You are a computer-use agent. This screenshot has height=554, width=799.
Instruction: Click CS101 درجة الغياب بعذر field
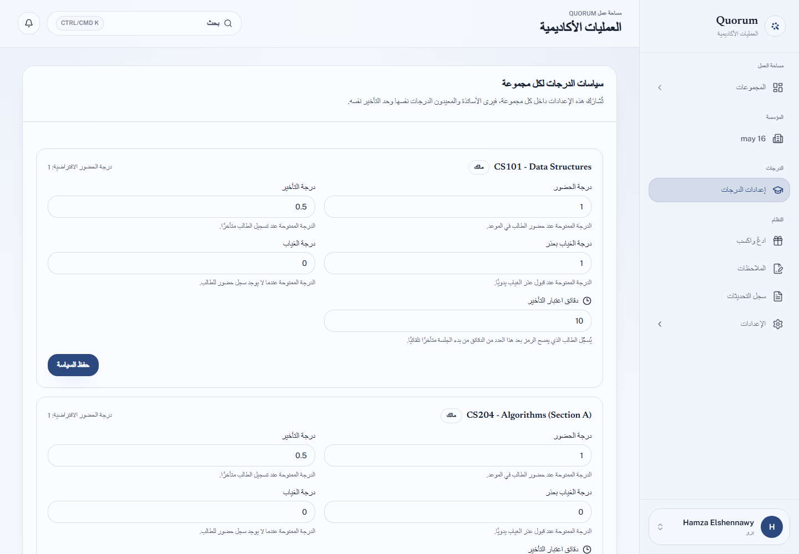[458, 263]
